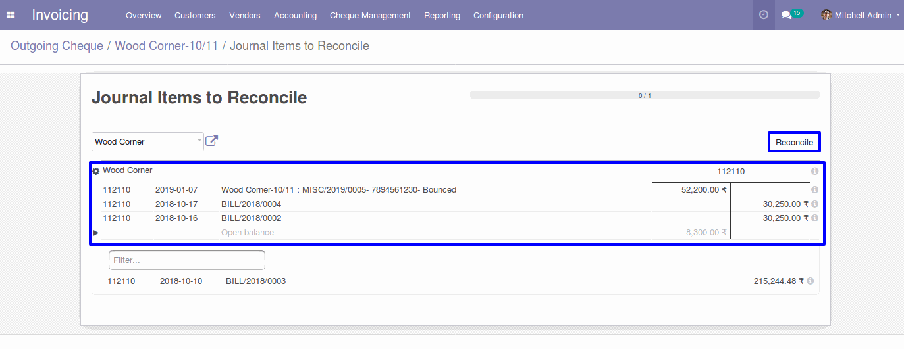Open the Wood Corner partner dropdown
This screenshot has width=904, height=349.
pos(148,141)
